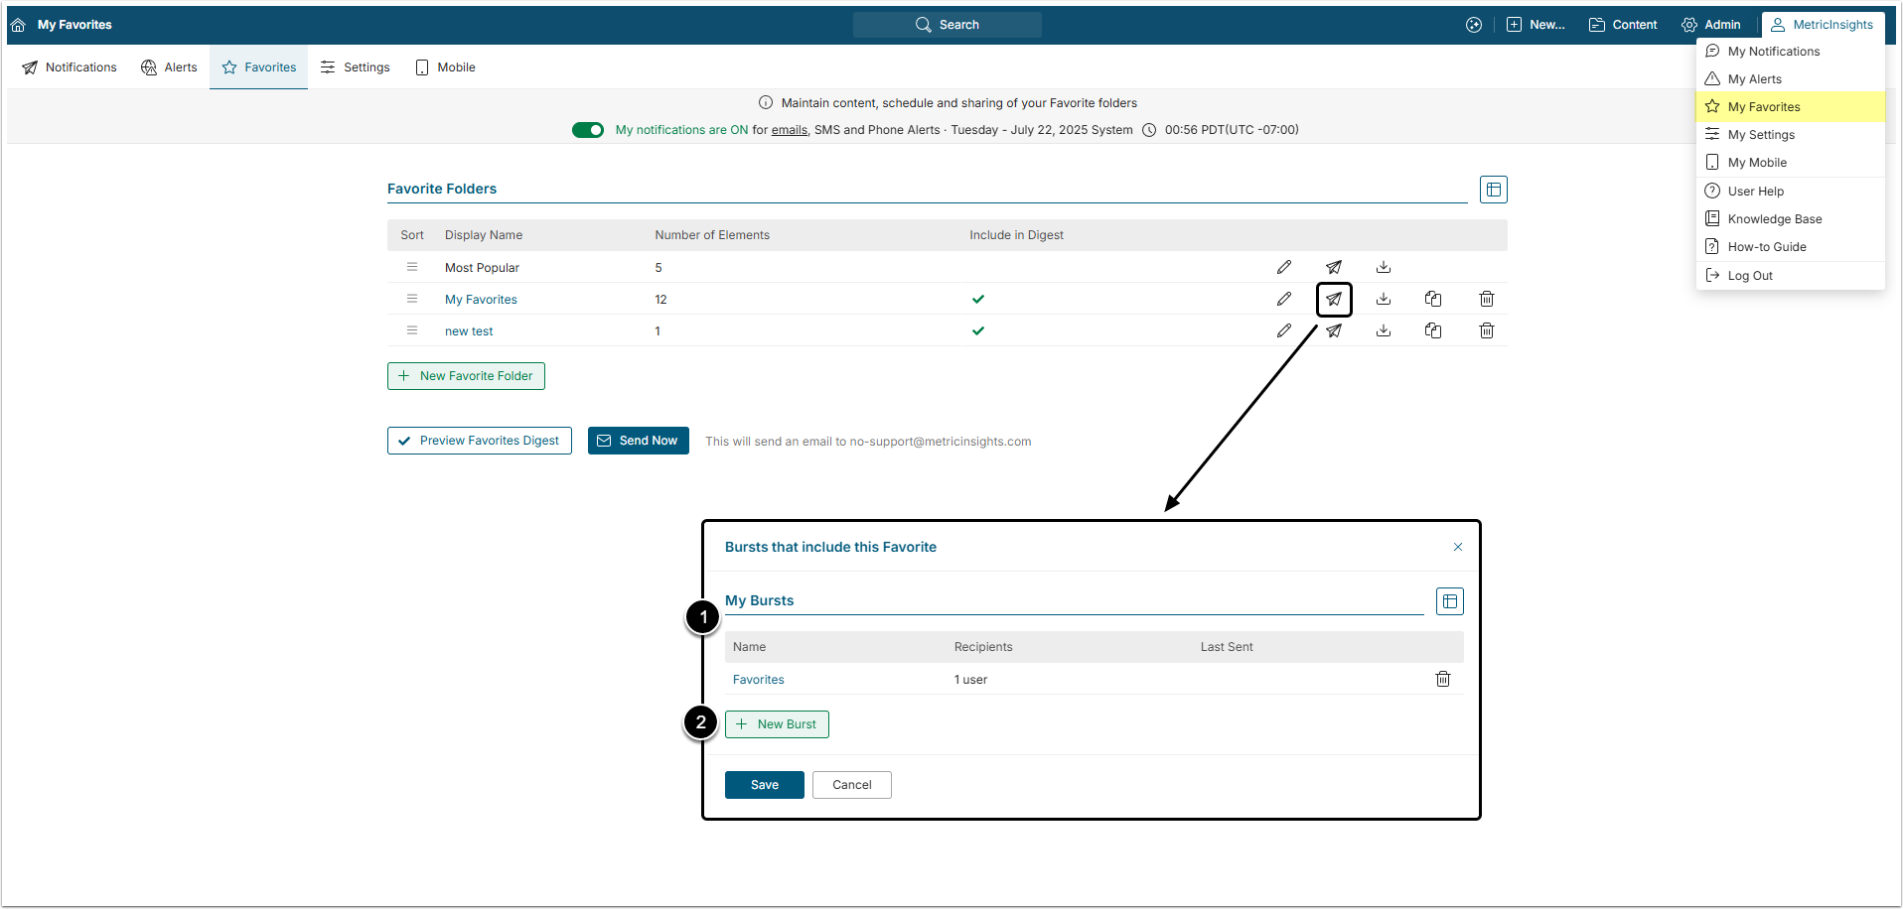
Task: Cancel the bursts dialog
Action: (852, 785)
